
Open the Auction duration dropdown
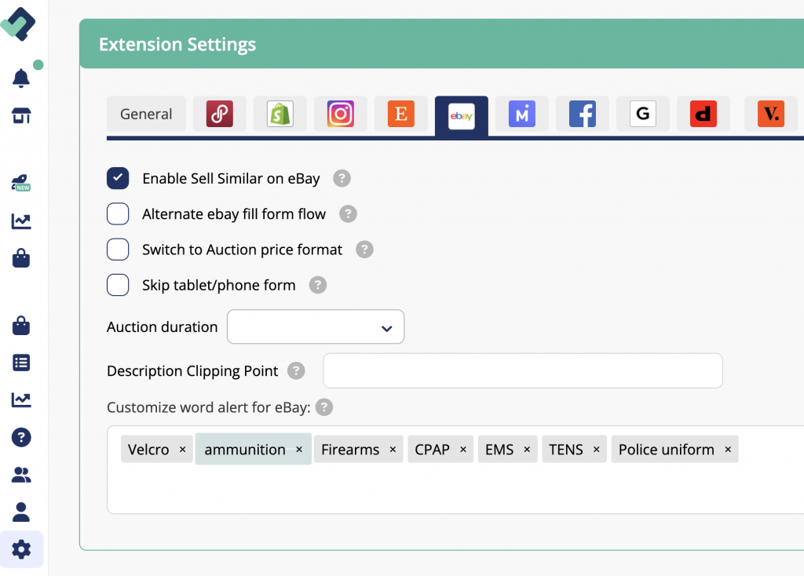[316, 327]
